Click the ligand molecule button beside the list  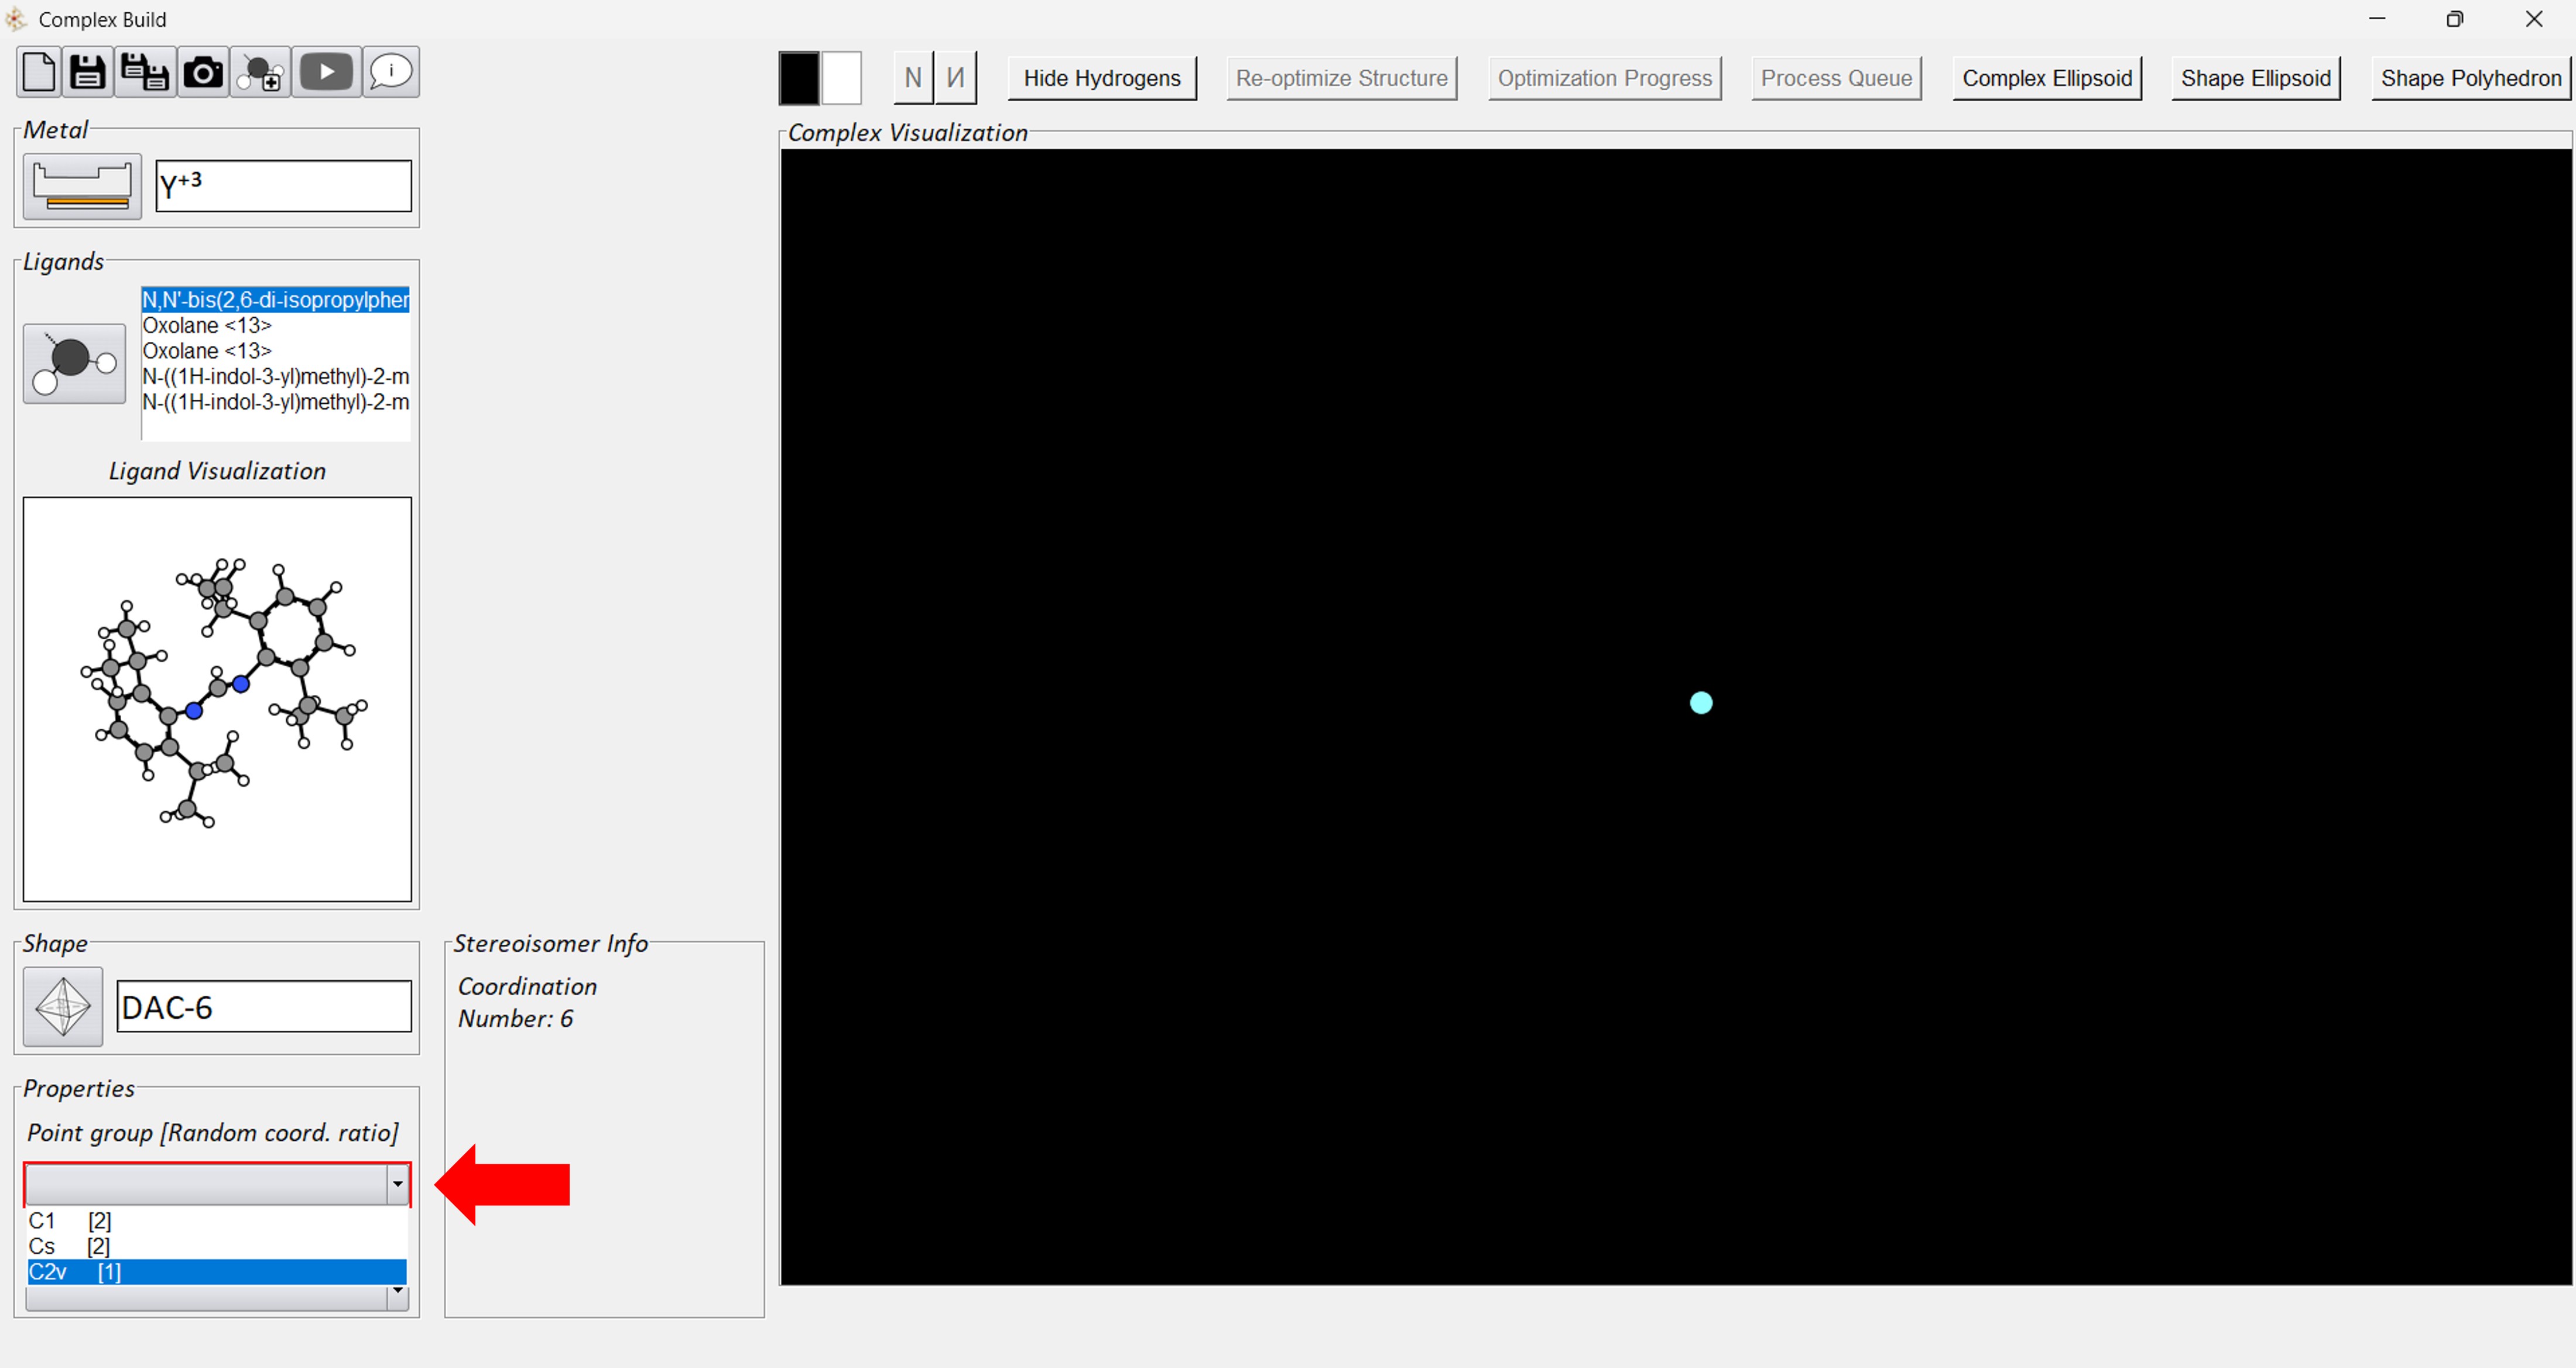tap(74, 363)
